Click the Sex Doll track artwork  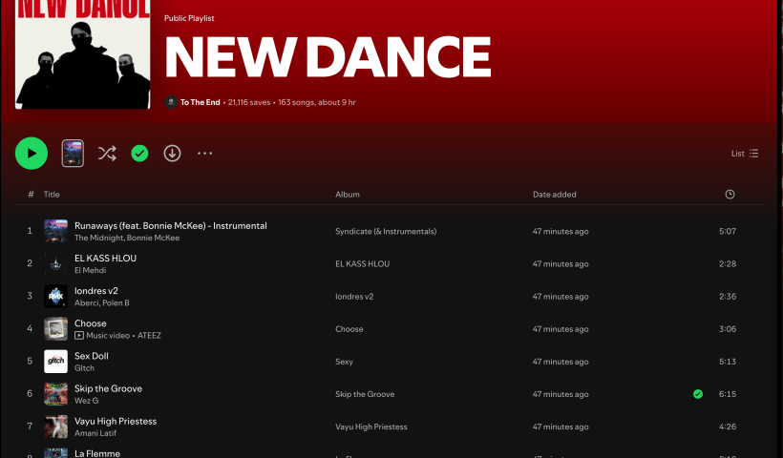(55, 362)
